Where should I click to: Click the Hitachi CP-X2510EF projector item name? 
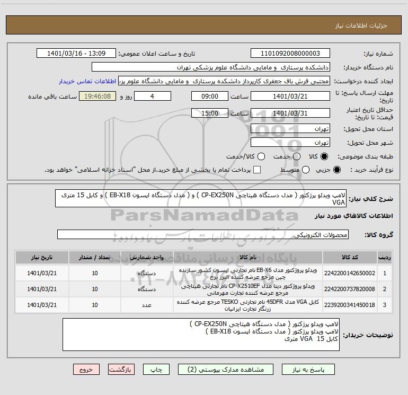tap(248, 289)
